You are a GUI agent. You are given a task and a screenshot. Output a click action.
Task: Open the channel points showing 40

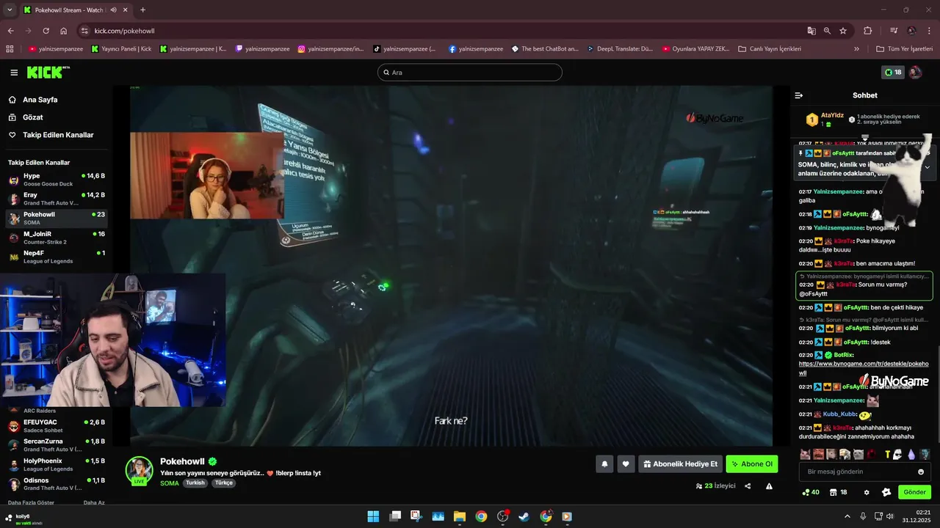pyautogui.click(x=811, y=492)
